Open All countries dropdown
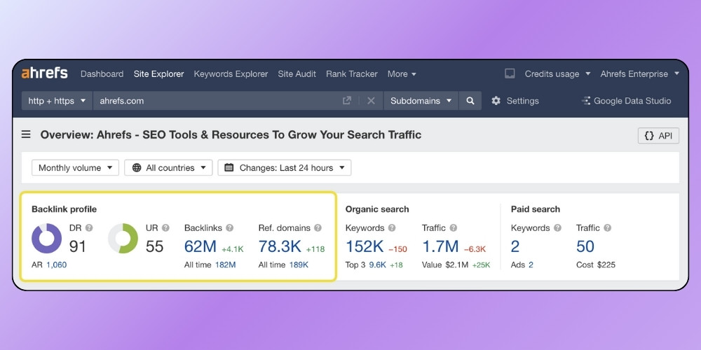 [168, 168]
